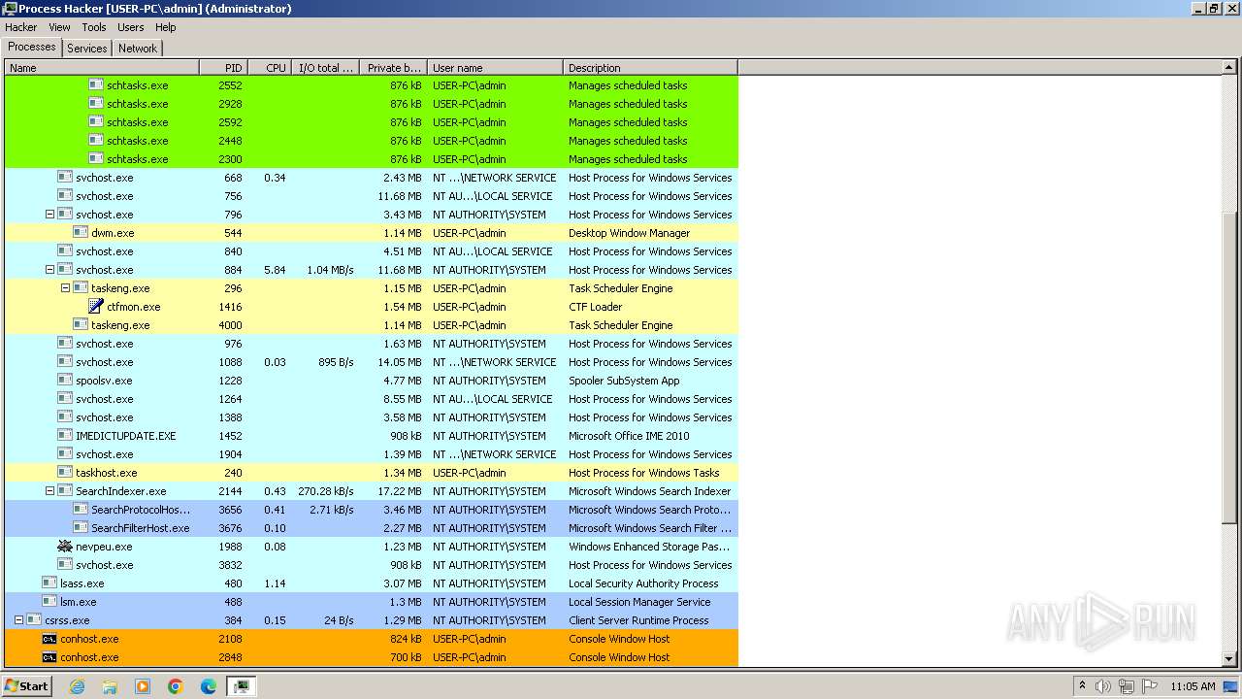Select the Processes tab
The height and width of the screenshot is (699, 1242).
point(32,47)
